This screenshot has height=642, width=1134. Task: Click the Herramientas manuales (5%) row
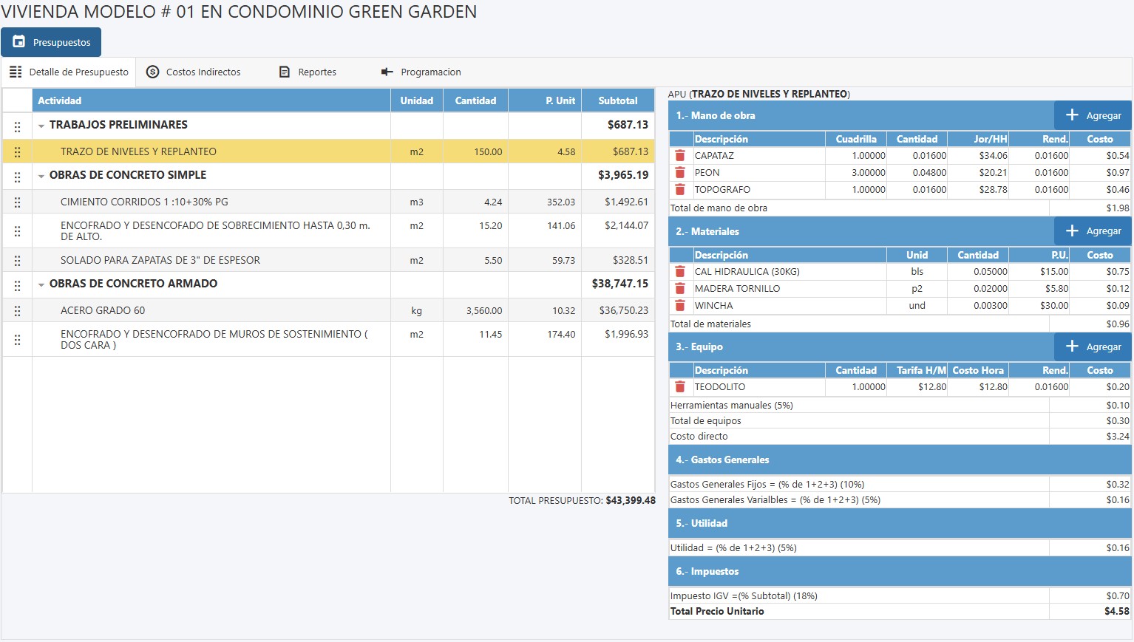(x=900, y=406)
